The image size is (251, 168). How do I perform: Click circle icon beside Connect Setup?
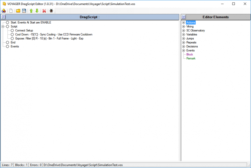pos(12,30)
